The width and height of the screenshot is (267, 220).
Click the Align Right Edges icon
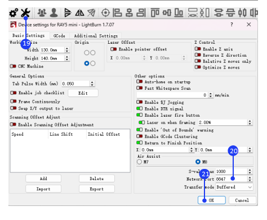(141, 13)
